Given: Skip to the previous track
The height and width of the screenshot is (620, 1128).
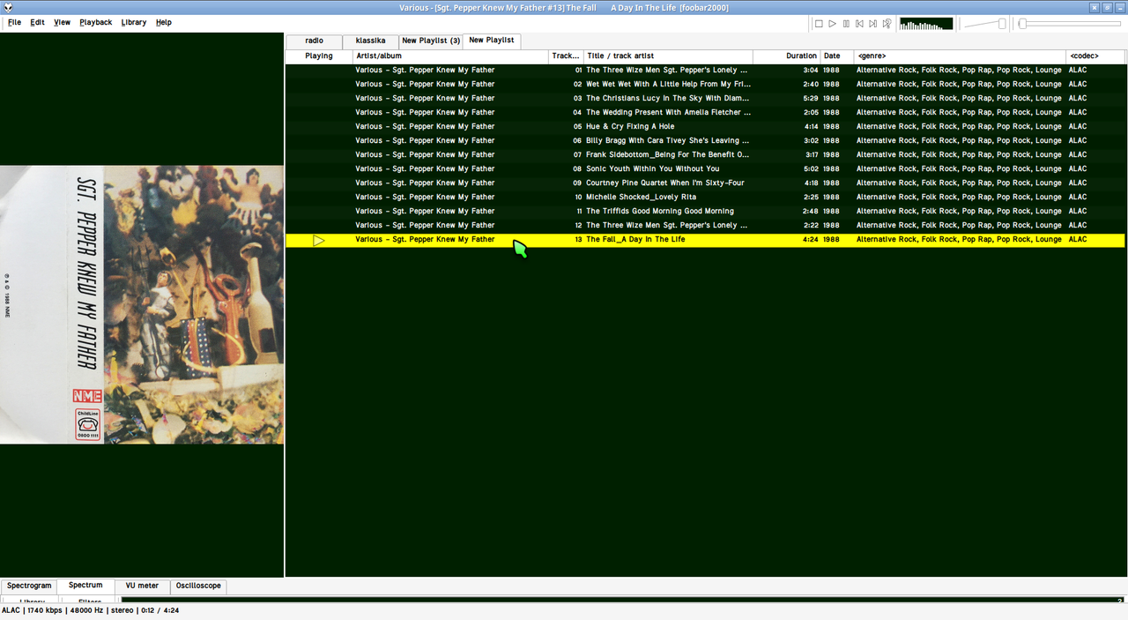Looking at the screenshot, I should 859,24.
